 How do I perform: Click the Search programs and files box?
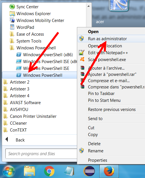pos(41,153)
